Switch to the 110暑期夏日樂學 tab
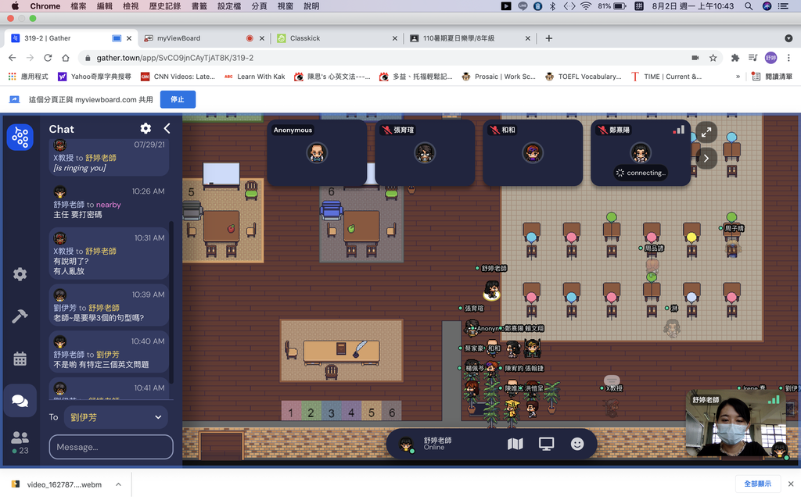This screenshot has height=500, width=801. coord(458,38)
